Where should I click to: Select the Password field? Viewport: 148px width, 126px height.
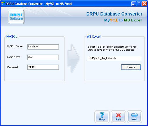point(43,67)
